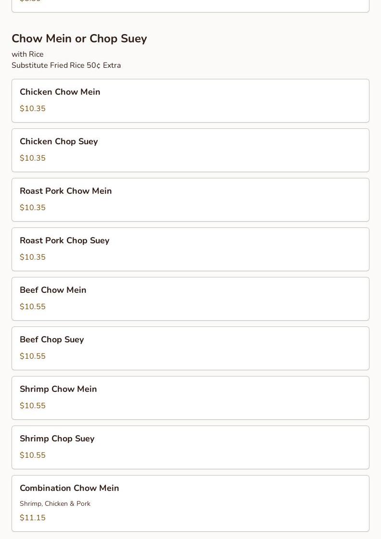Select Combination Chow Mein title
This screenshot has height=539, width=381.
pyautogui.click(x=69, y=488)
